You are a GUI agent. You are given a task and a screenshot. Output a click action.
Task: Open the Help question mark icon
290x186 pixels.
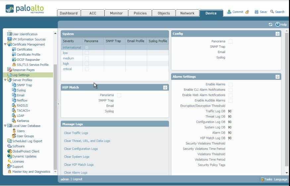point(277,25)
